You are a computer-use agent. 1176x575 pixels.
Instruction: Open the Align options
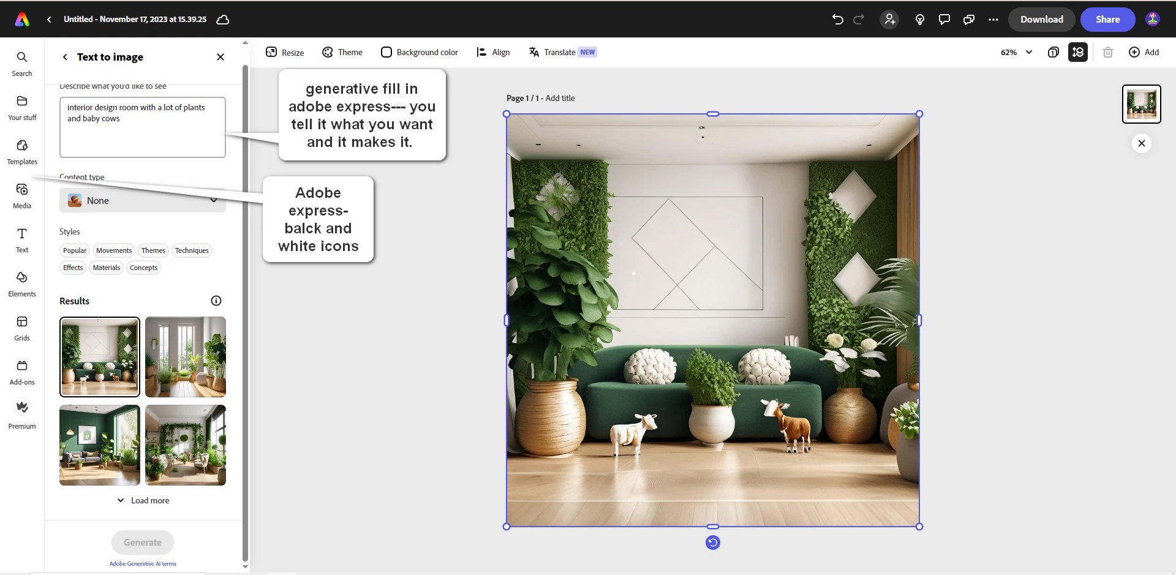coord(493,52)
